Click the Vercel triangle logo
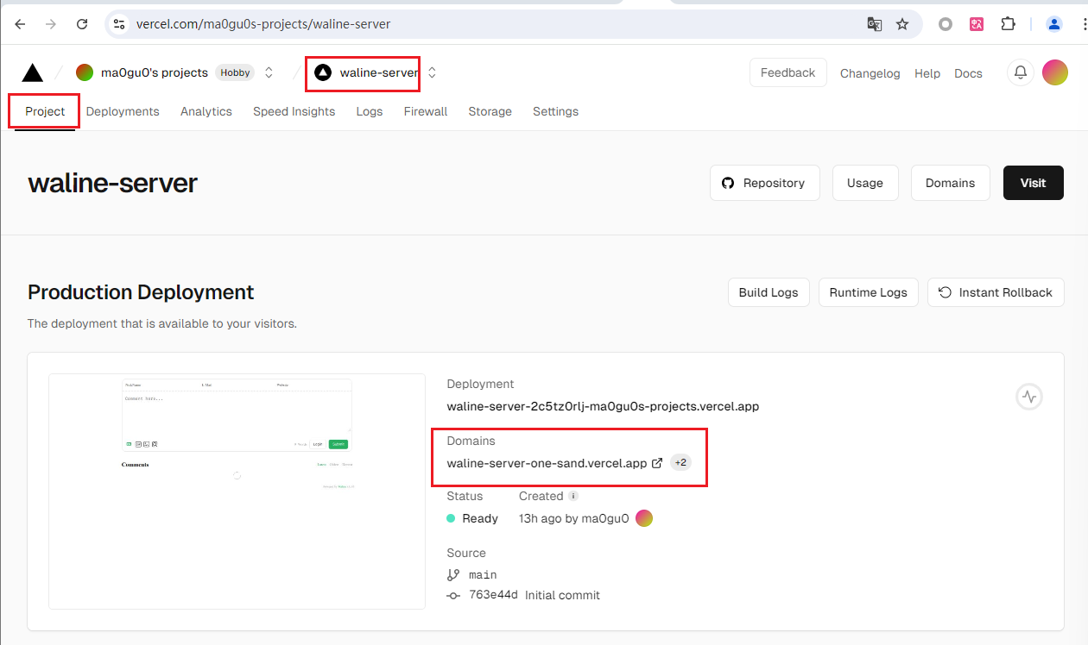 pos(33,72)
